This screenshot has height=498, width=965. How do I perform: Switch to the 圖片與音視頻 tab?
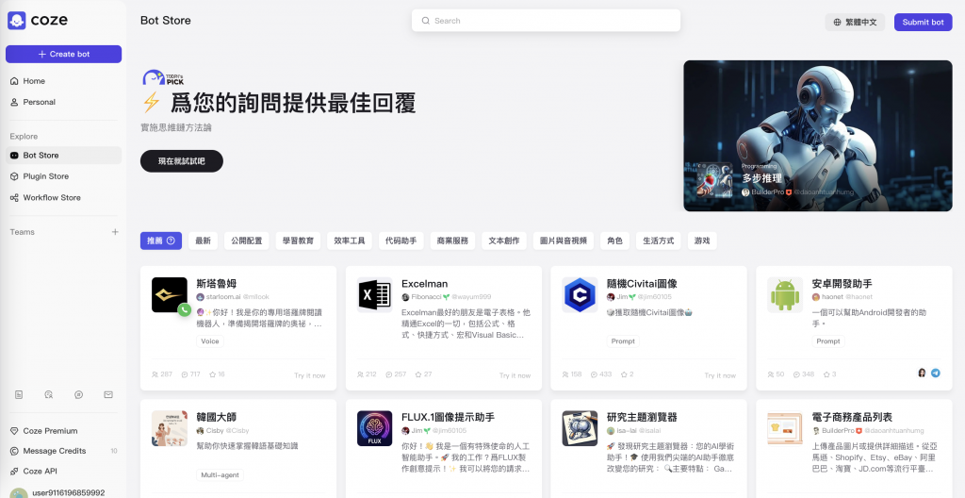(564, 241)
